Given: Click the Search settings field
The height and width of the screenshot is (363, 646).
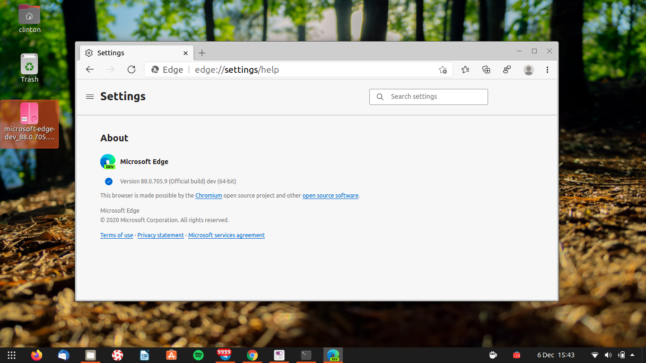Looking at the screenshot, I should tap(428, 96).
